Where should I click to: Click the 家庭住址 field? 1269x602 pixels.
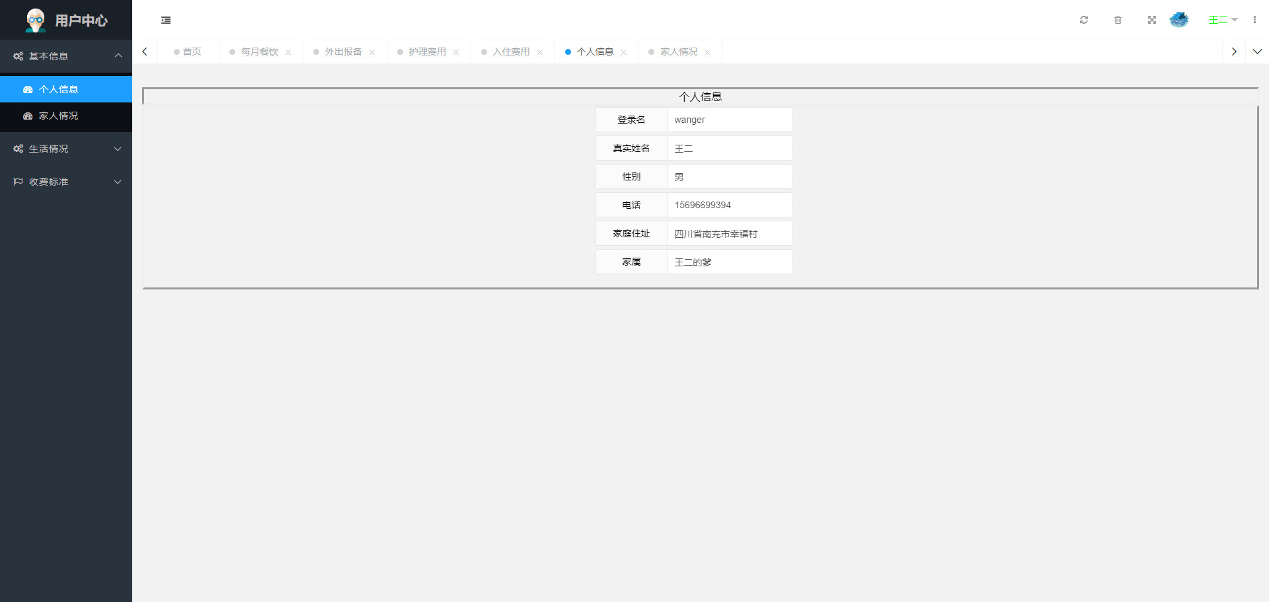(730, 233)
